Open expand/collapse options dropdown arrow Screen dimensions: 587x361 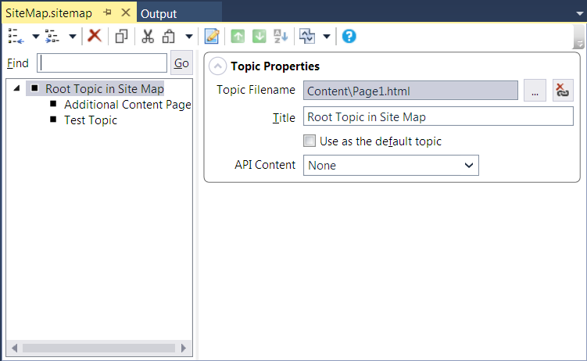[x=327, y=37]
